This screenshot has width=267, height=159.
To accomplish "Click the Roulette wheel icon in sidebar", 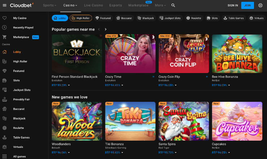I will click(5, 128).
